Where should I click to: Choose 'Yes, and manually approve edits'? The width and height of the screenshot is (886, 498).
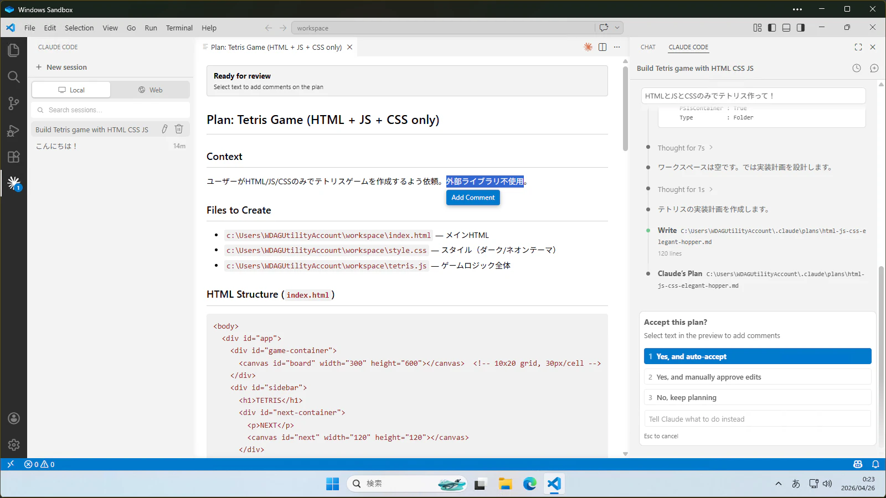758,377
